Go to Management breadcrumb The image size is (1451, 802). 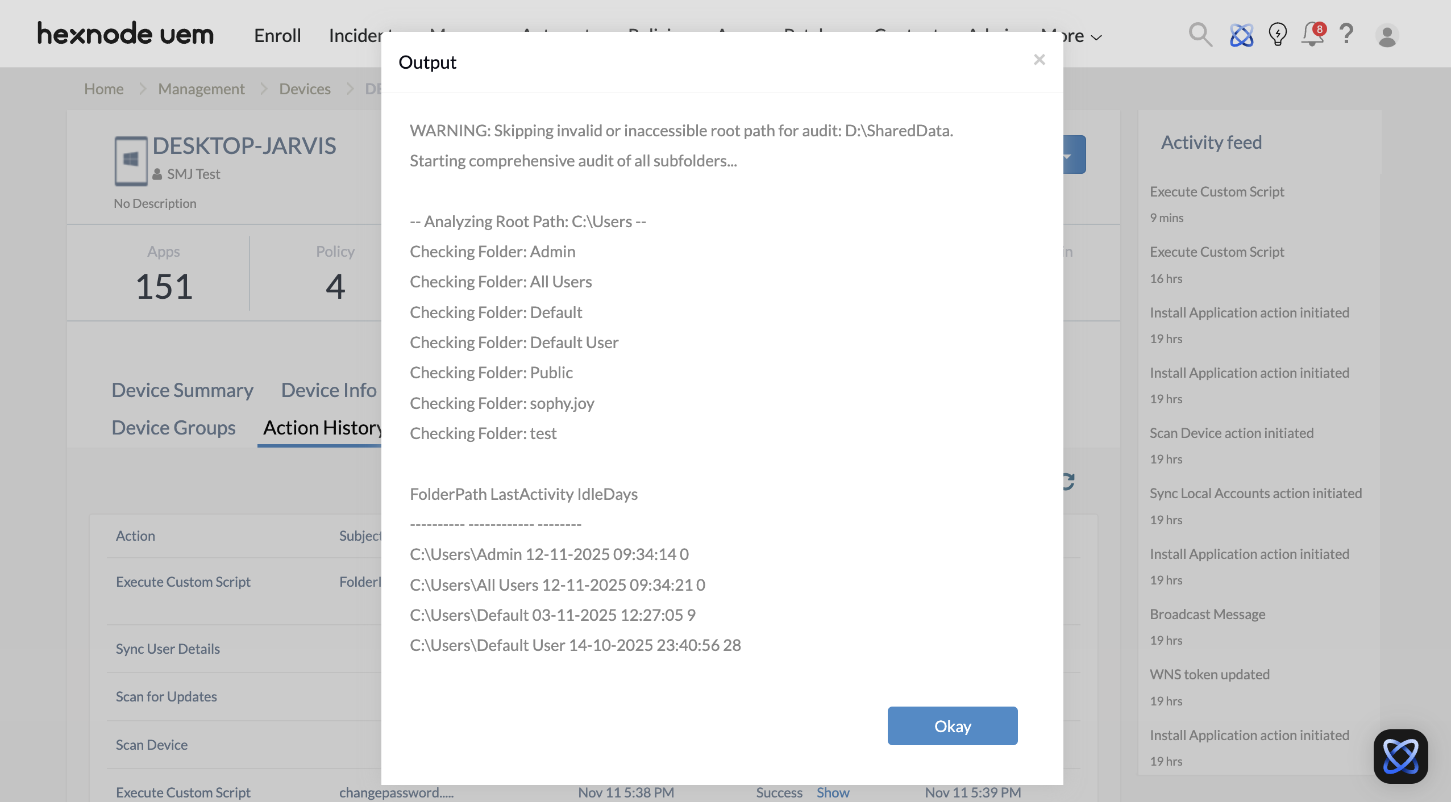pos(201,89)
